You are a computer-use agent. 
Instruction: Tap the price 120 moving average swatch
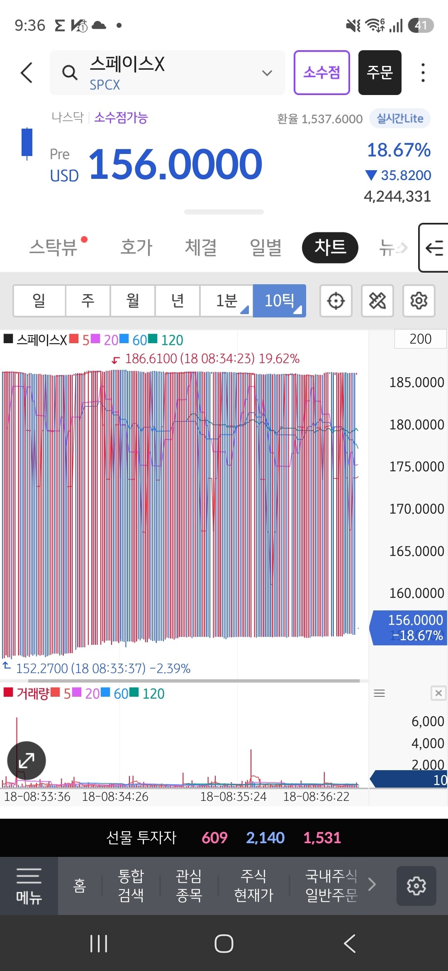click(x=153, y=339)
